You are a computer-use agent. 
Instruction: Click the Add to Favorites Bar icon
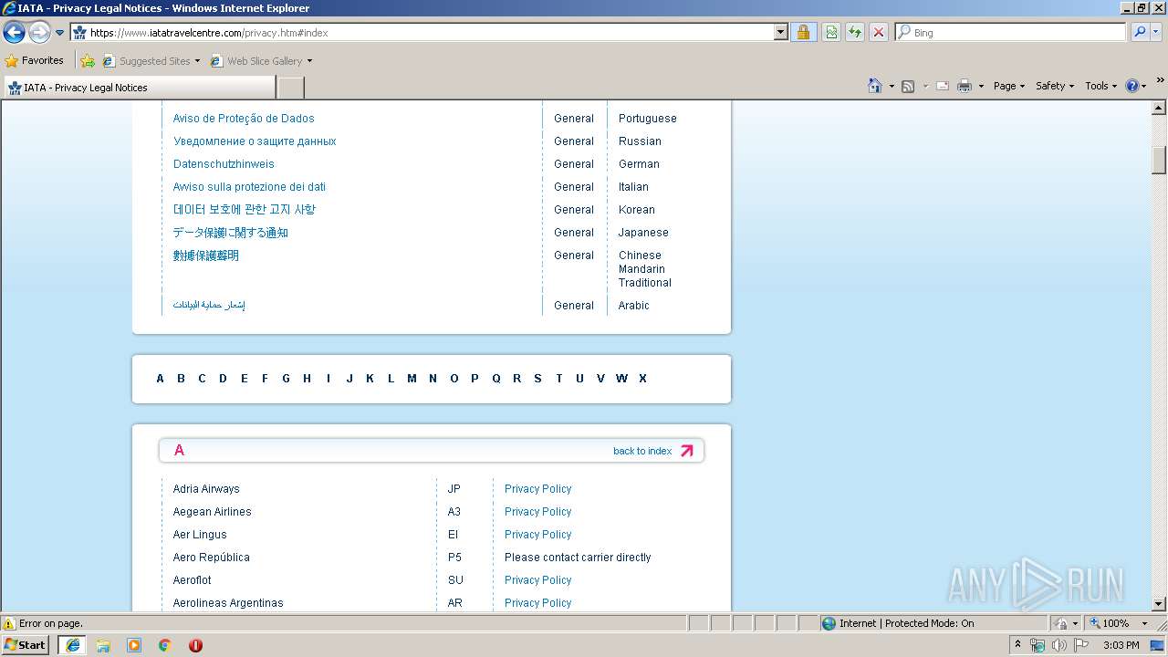[88, 61]
